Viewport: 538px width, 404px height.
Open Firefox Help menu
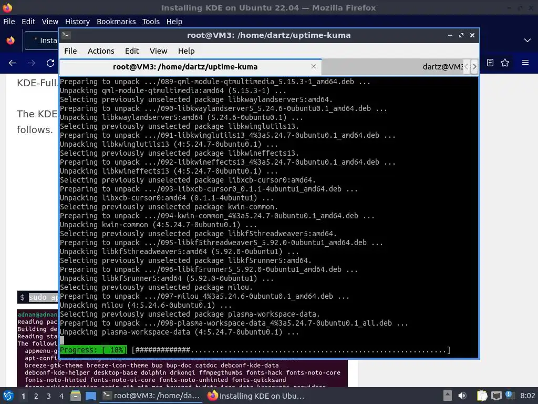pos(174,22)
